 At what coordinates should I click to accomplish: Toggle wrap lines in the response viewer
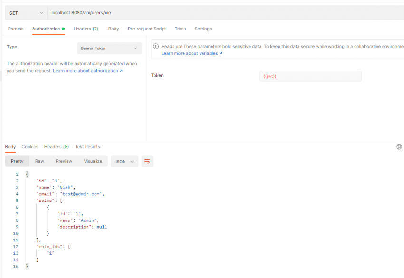tap(147, 161)
